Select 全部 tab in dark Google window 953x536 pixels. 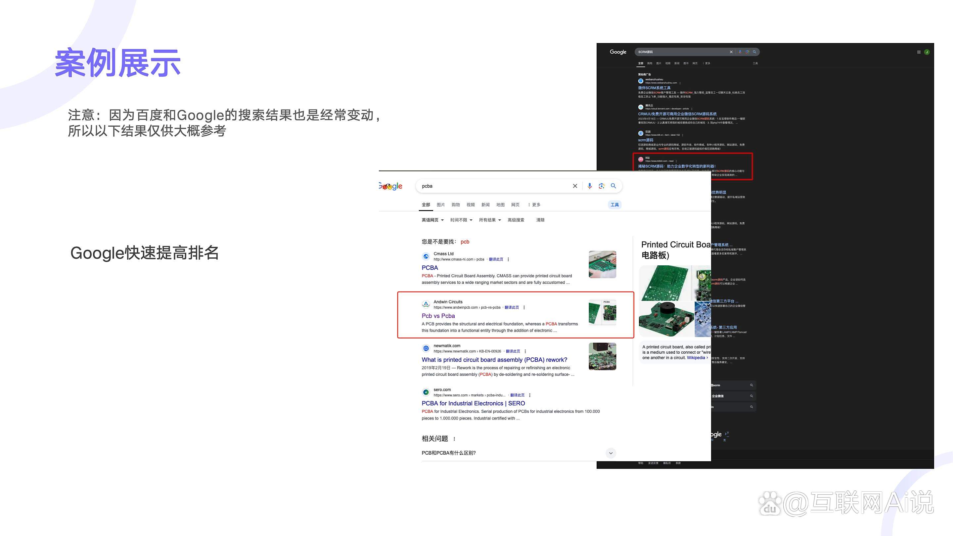tap(640, 63)
